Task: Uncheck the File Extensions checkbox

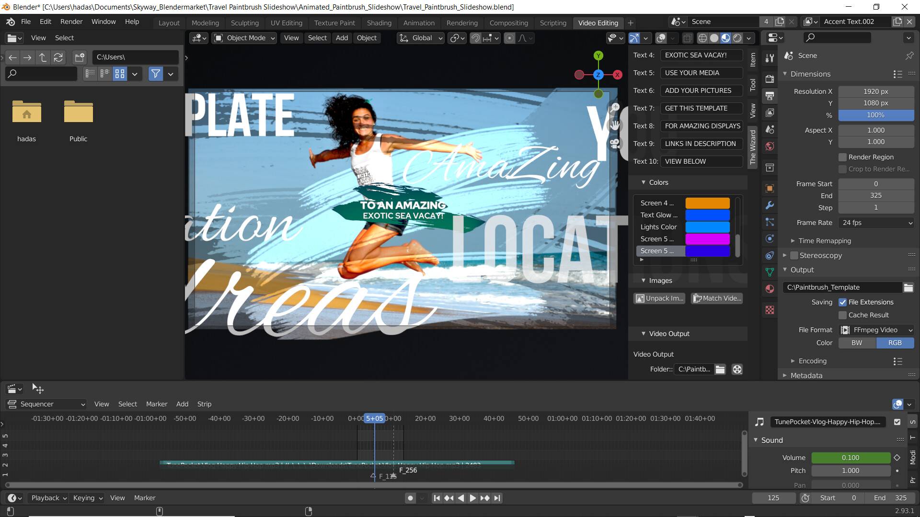Action: click(x=843, y=302)
